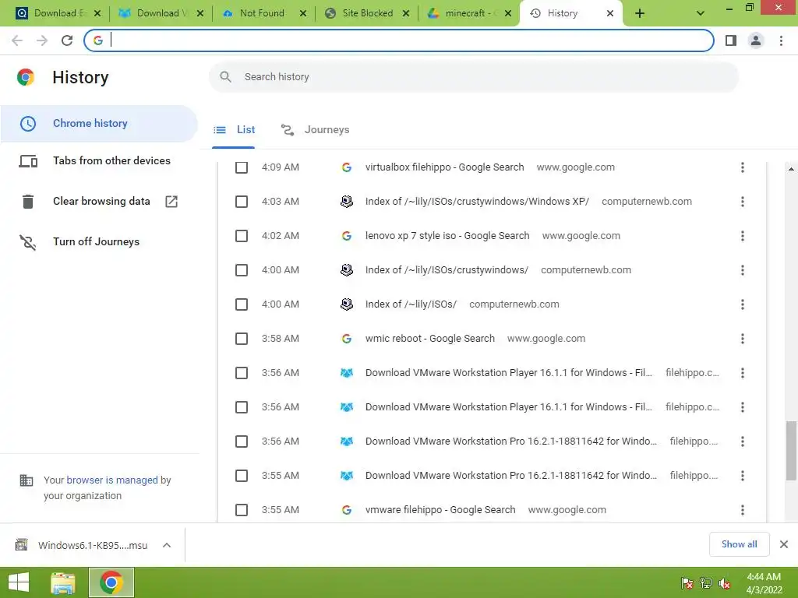
Task: Click the network tray icon
Action: pyautogui.click(x=706, y=582)
